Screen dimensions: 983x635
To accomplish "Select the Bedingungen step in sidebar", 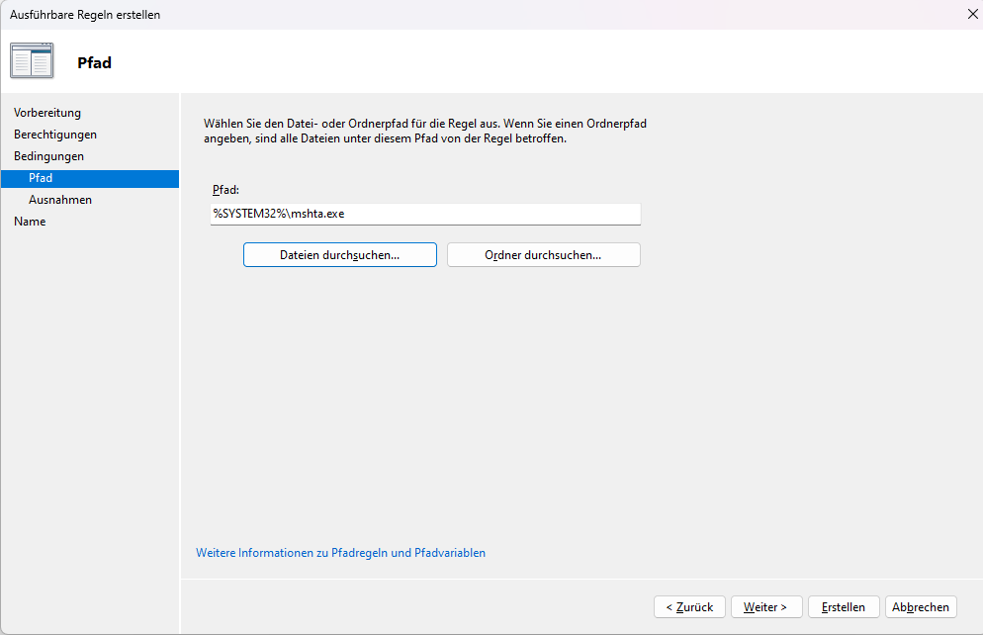I will tap(48, 156).
